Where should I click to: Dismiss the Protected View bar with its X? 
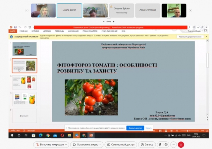206,37
